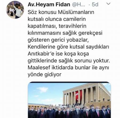Click the line gösteren gerici yobazlar
This screenshot has width=120, height=118.
click(x=58, y=40)
